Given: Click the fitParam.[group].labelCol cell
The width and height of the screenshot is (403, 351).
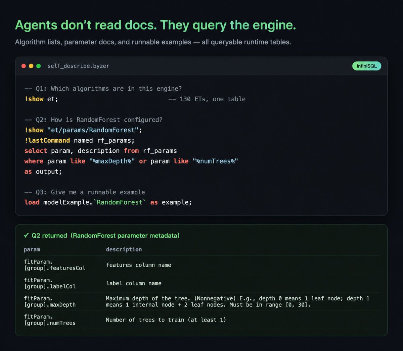Looking at the screenshot, I should (x=50, y=283).
